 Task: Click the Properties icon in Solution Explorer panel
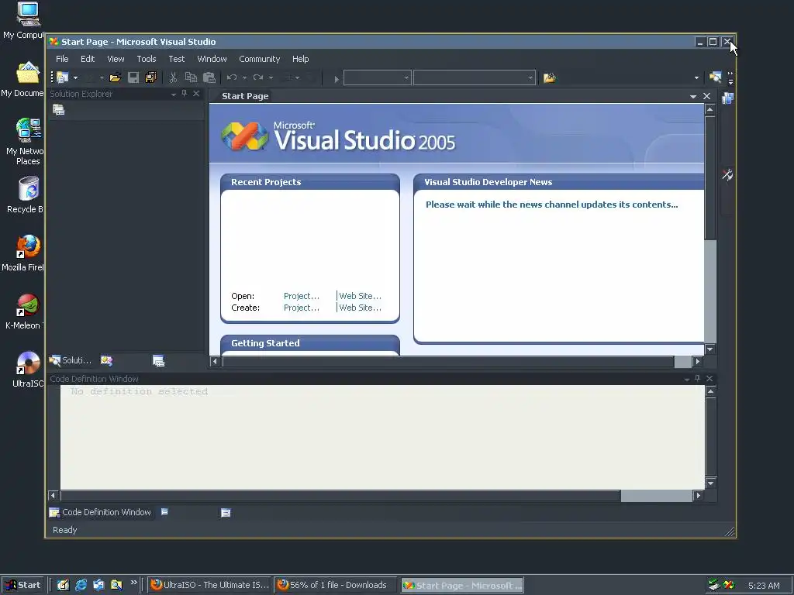(59, 110)
